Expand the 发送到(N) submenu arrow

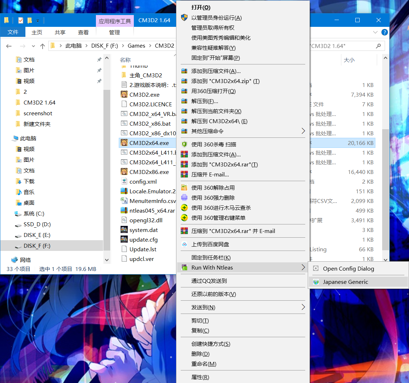pyautogui.click(x=303, y=307)
